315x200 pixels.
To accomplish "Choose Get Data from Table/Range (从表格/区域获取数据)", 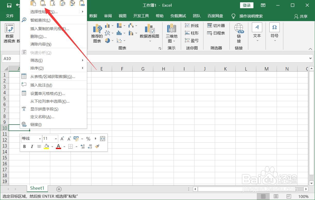I will pos(54,77).
